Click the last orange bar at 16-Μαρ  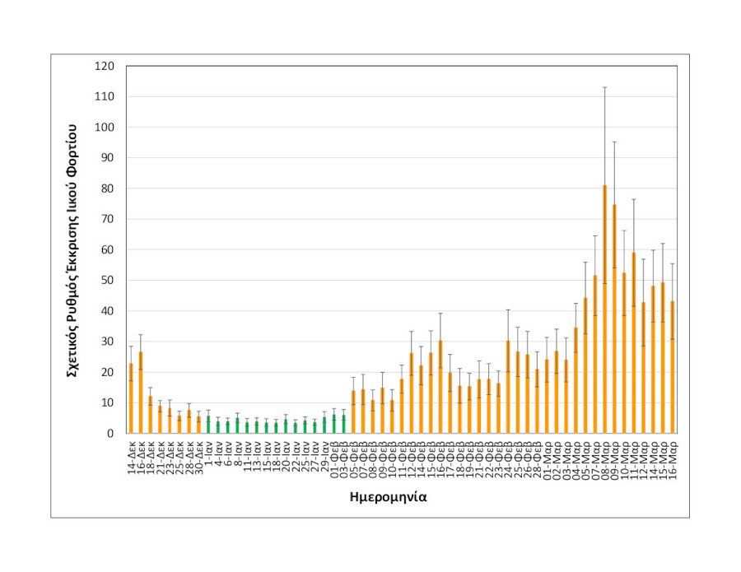(x=673, y=370)
